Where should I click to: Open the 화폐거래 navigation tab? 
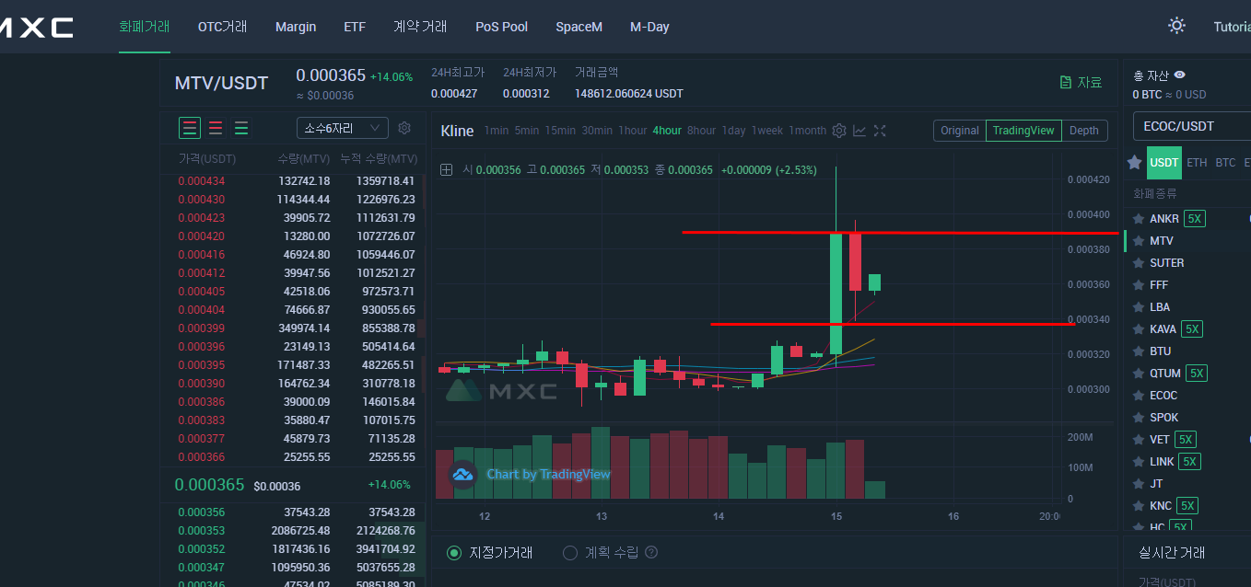(x=145, y=27)
